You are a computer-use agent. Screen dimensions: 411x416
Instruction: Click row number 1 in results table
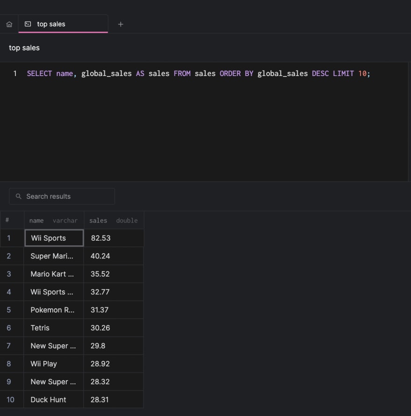12,238
